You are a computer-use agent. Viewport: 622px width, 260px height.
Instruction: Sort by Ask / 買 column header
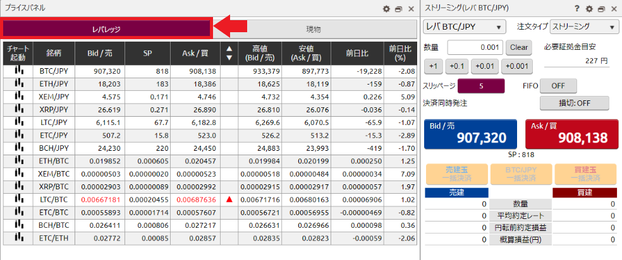point(195,54)
